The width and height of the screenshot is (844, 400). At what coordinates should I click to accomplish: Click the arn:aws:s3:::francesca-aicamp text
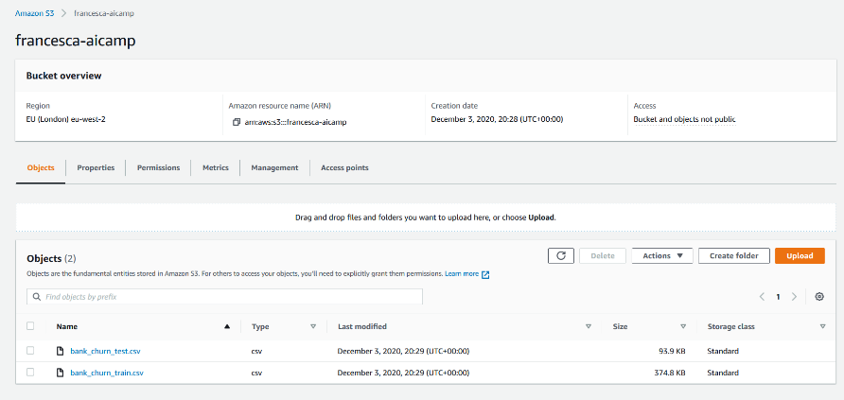(x=295, y=122)
